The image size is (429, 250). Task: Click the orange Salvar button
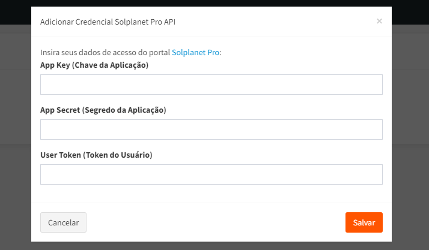(x=364, y=222)
